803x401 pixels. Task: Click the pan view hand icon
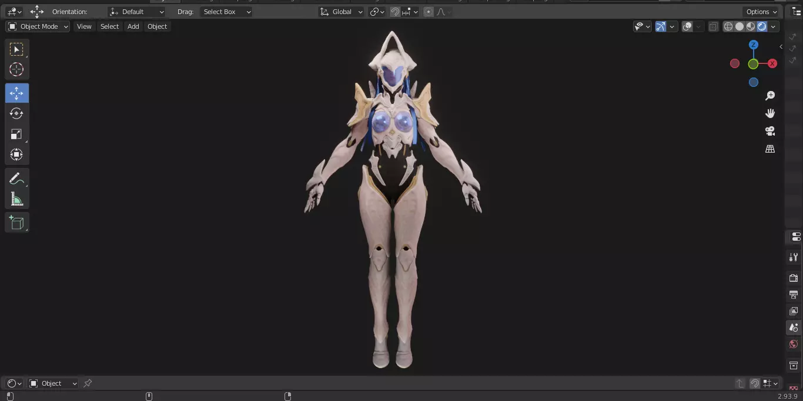tap(770, 113)
